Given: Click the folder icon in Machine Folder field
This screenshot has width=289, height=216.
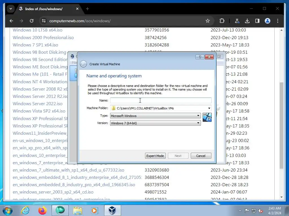Looking at the screenshot, I should 113,108.
